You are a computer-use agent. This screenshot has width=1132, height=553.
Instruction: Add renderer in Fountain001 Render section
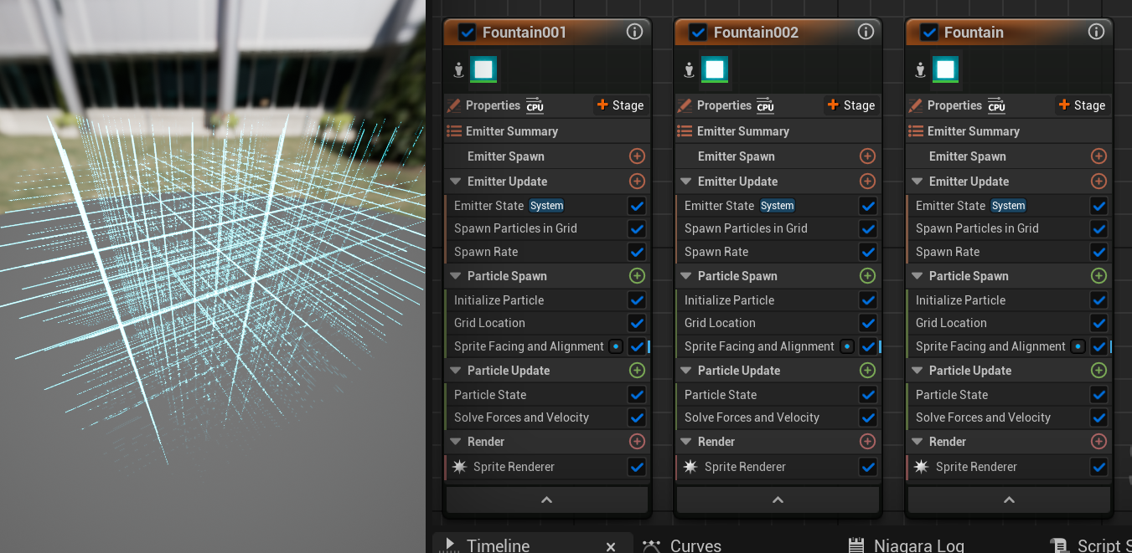coord(637,442)
